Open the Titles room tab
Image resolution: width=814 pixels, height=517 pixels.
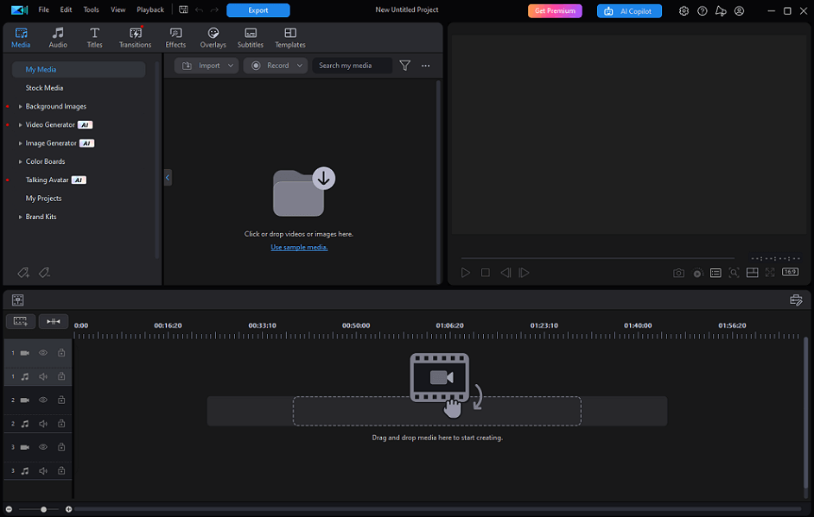(x=94, y=38)
